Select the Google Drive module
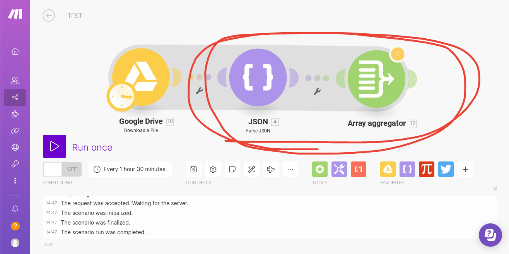 [141, 78]
